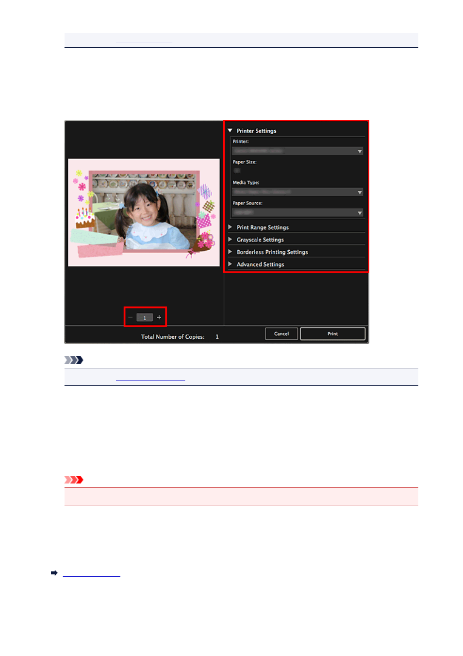Viewport: 463px width, 656px height.
Task: Expand Advanced Settings
Action: (230, 264)
